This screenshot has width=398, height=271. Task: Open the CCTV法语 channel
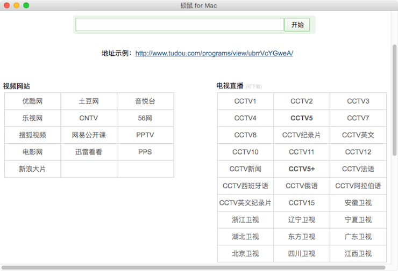click(358, 169)
